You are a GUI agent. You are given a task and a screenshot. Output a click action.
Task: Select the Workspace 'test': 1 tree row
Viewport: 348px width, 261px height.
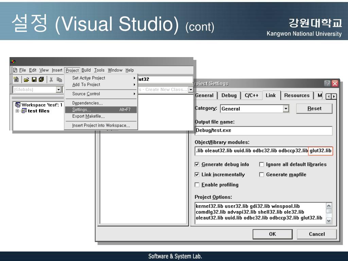[39, 105]
